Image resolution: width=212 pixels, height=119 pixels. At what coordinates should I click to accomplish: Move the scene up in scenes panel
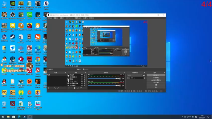[x=55, y=88]
